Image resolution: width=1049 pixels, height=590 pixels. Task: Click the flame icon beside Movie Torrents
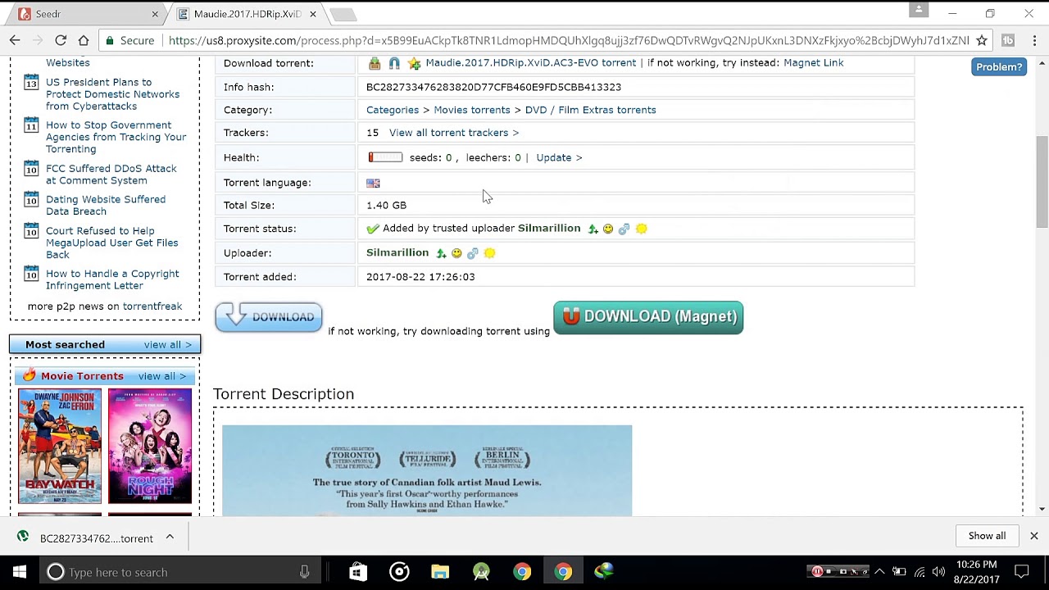click(30, 375)
